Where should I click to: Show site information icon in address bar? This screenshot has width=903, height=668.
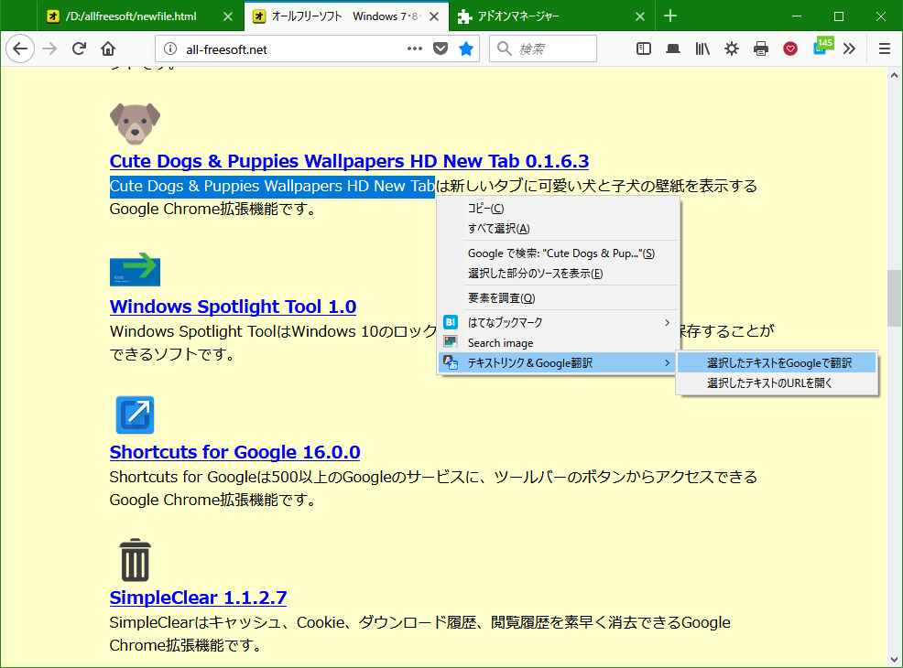(170, 48)
